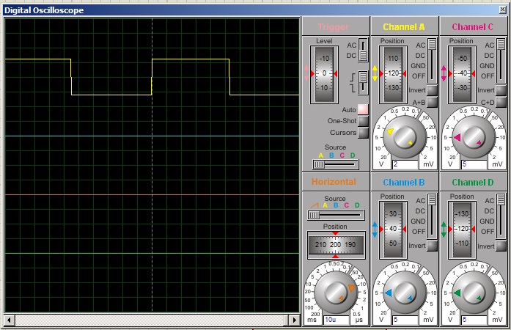Click the pink trigger level arrows

[306, 73]
